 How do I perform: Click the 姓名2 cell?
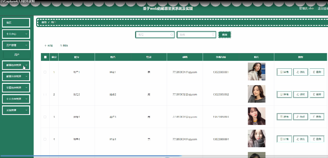pyautogui.click(x=113, y=94)
